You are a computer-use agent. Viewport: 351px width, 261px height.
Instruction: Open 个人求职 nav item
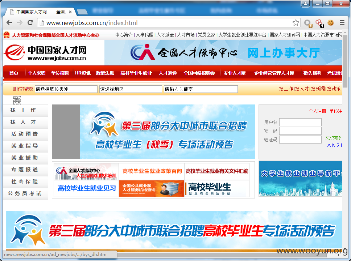pos(37,73)
